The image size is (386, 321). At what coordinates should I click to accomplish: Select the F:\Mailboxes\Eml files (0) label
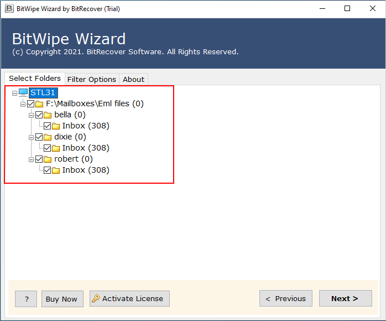point(95,103)
